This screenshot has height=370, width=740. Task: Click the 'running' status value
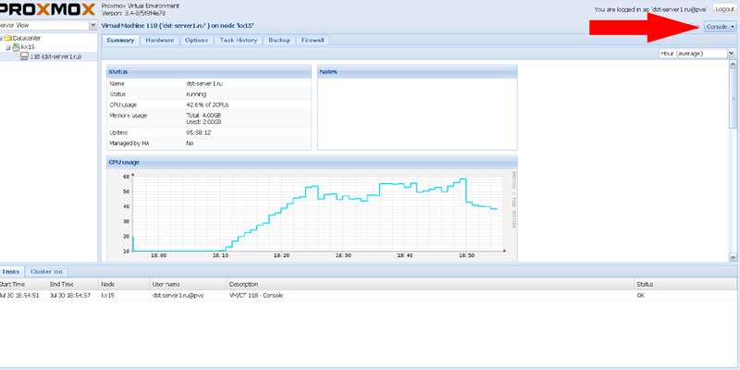196,94
